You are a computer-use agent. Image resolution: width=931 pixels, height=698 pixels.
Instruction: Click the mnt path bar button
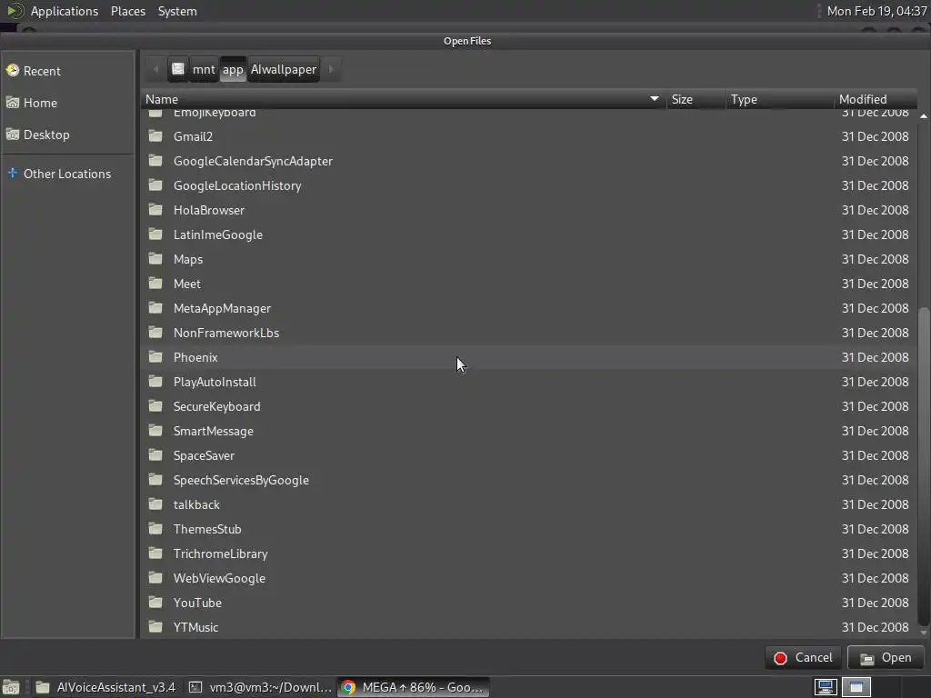click(204, 69)
